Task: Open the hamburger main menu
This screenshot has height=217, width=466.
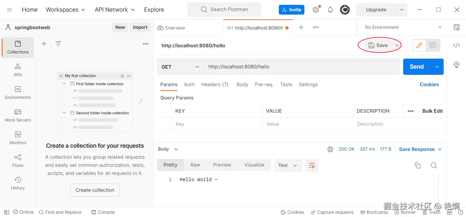Action: [x=9, y=10]
